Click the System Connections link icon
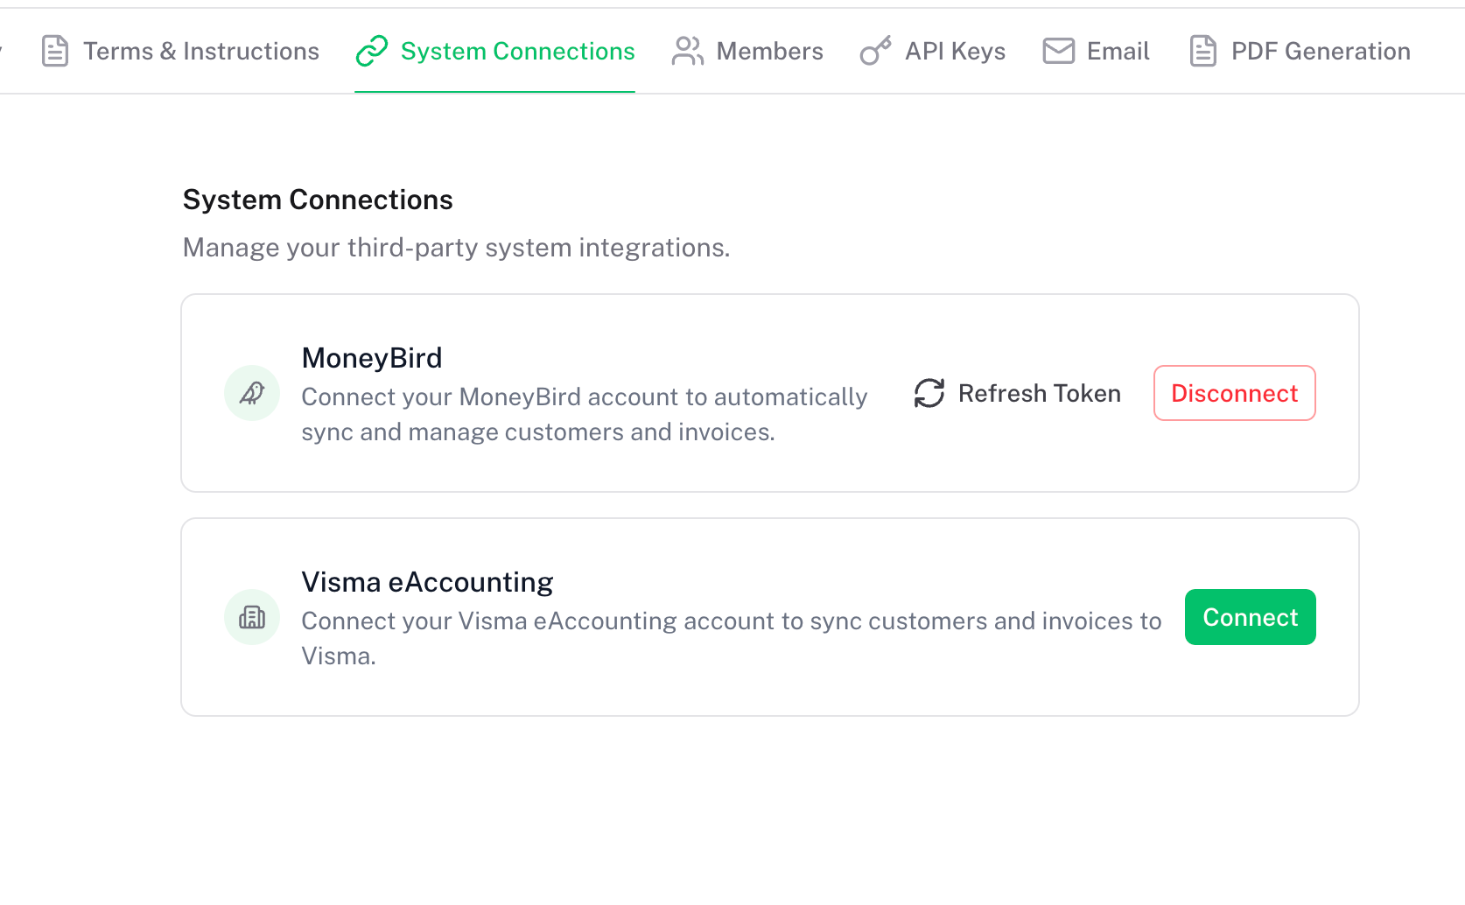The width and height of the screenshot is (1465, 905). [372, 52]
